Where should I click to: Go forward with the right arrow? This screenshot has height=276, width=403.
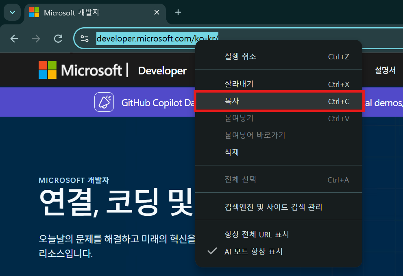click(x=36, y=39)
